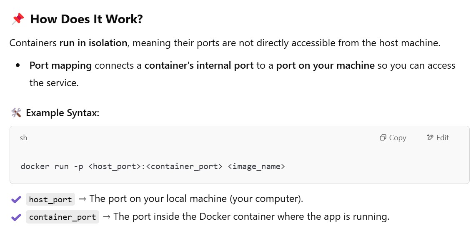The image size is (476, 251).
Task: Select the host_port inline code tag
Action: (50, 199)
